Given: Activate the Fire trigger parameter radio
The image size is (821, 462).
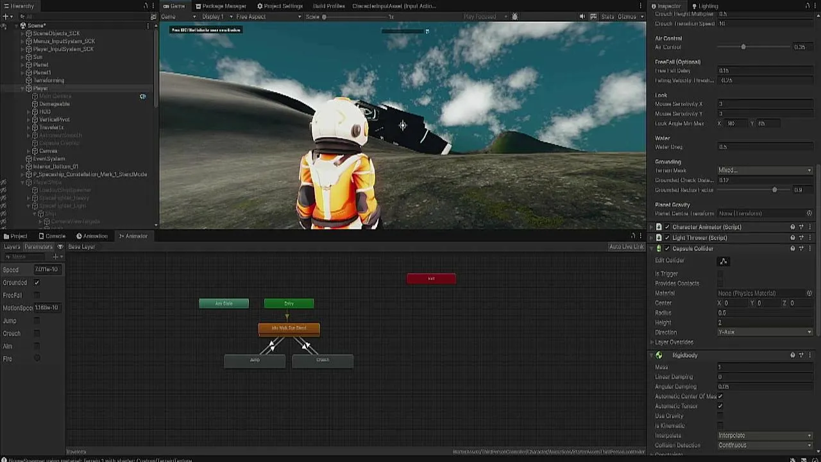Looking at the screenshot, I should pyautogui.click(x=37, y=359).
